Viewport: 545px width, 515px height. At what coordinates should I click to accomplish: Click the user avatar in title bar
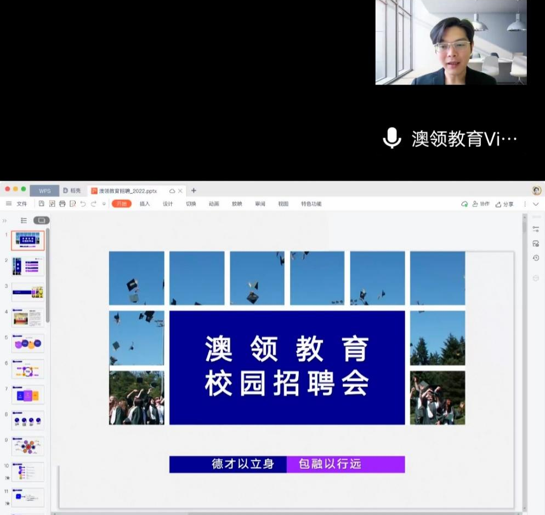pyautogui.click(x=536, y=190)
